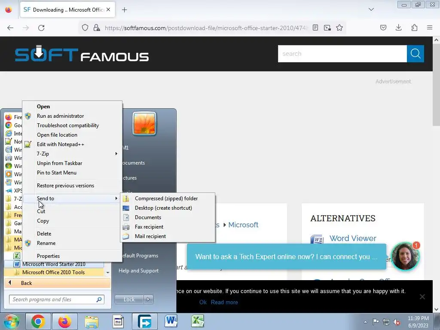Choose Rename in the context menu

click(72, 243)
